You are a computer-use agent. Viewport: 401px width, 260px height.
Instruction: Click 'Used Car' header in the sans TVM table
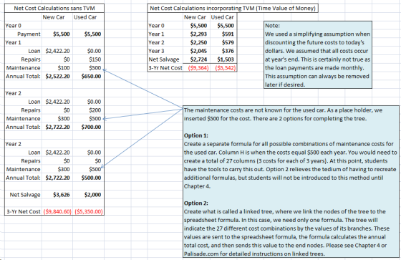(85, 17)
